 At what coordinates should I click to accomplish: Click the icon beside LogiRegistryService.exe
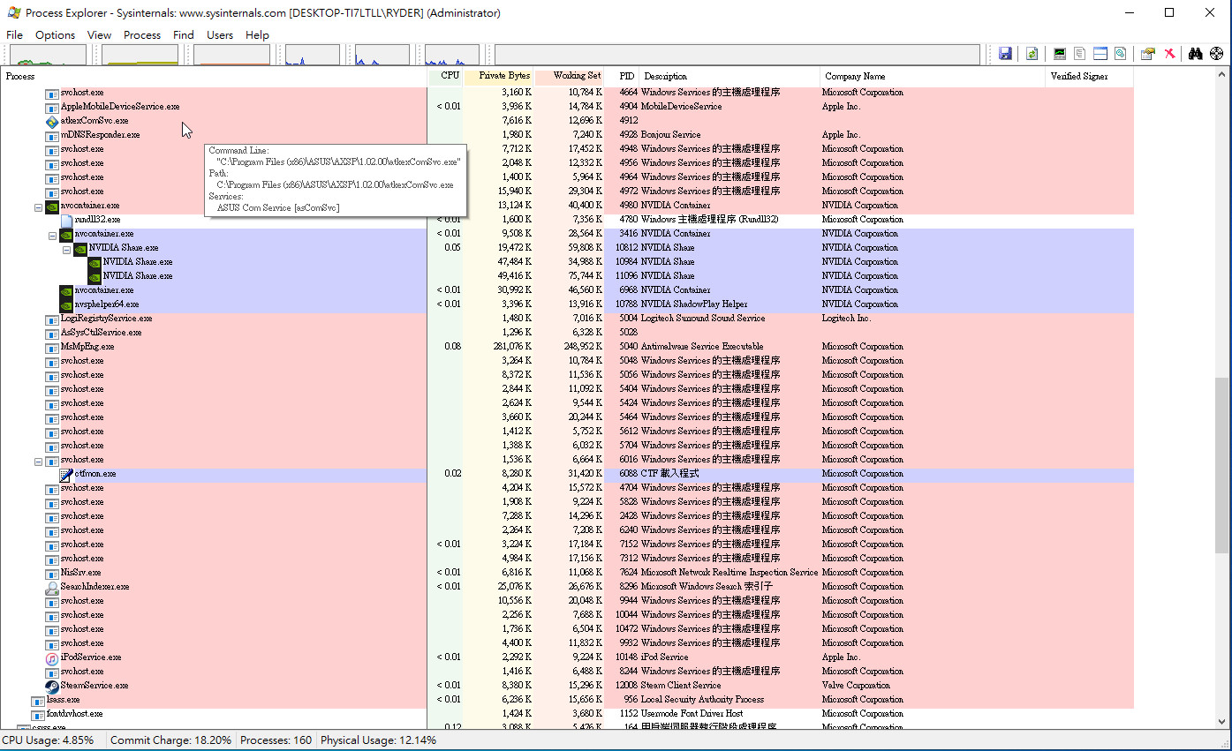pos(52,319)
